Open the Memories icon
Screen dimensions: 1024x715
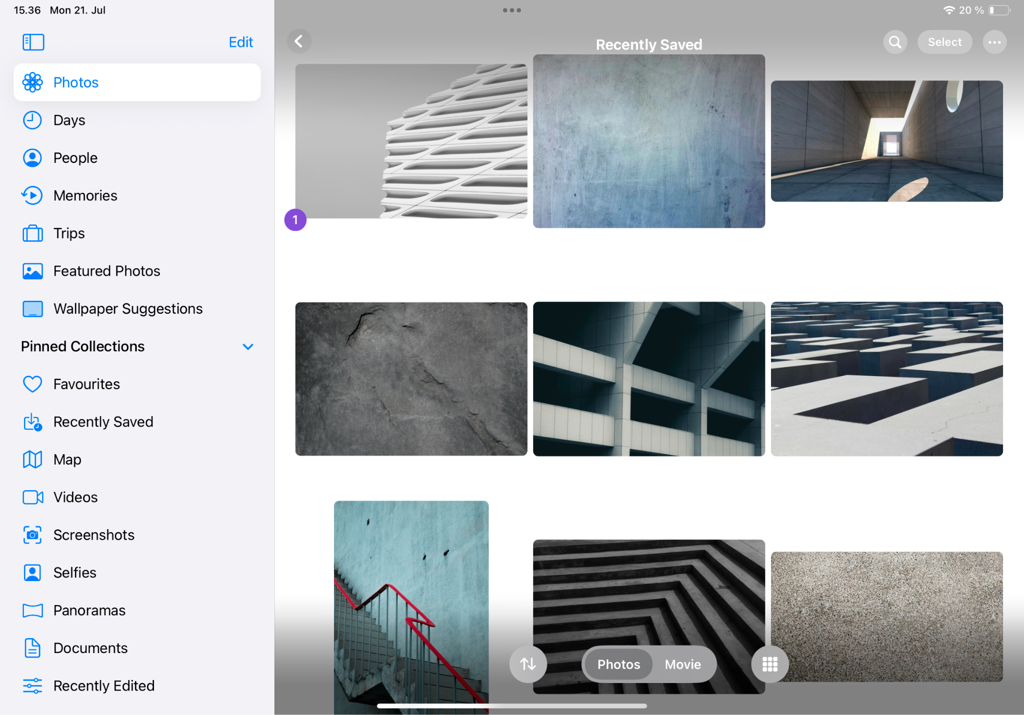tap(32, 195)
